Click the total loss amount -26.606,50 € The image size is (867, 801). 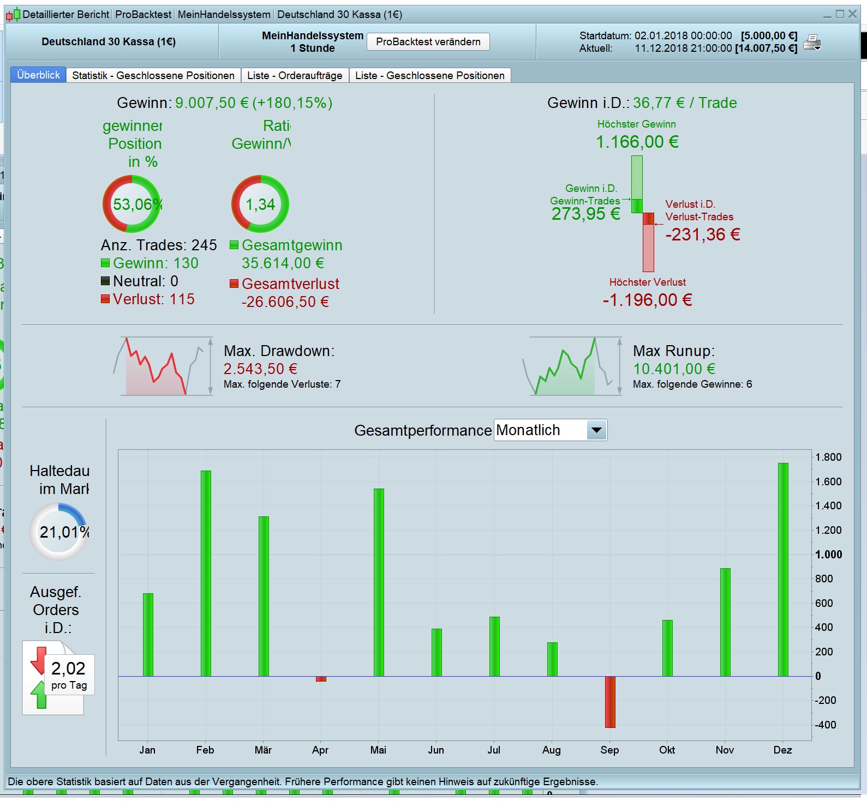click(x=285, y=302)
